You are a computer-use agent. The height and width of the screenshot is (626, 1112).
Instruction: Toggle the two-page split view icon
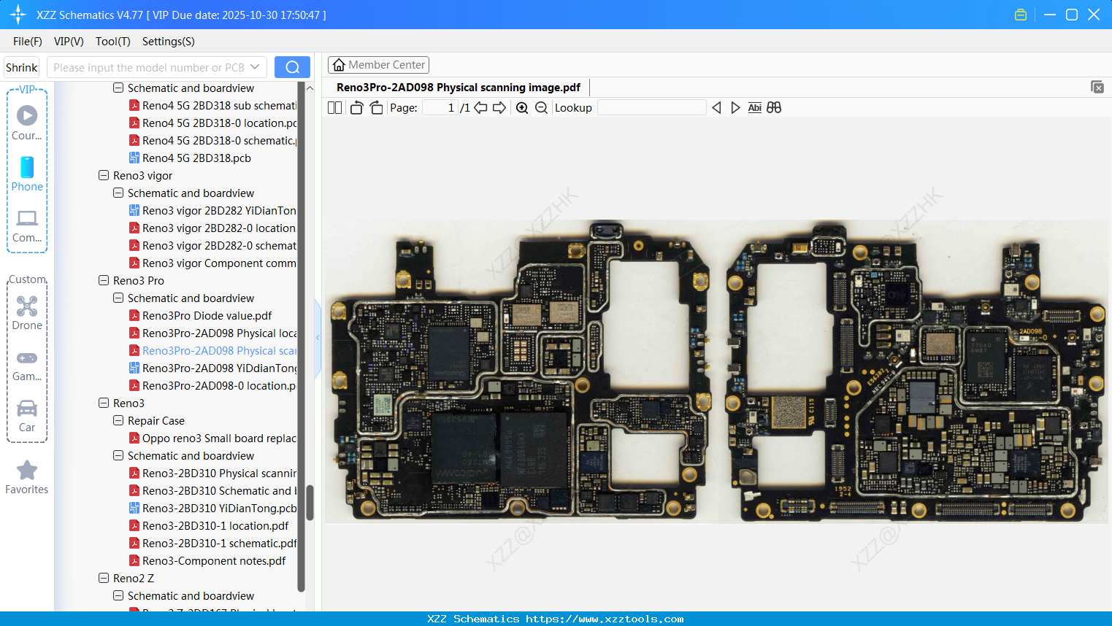tap(335, 108)
